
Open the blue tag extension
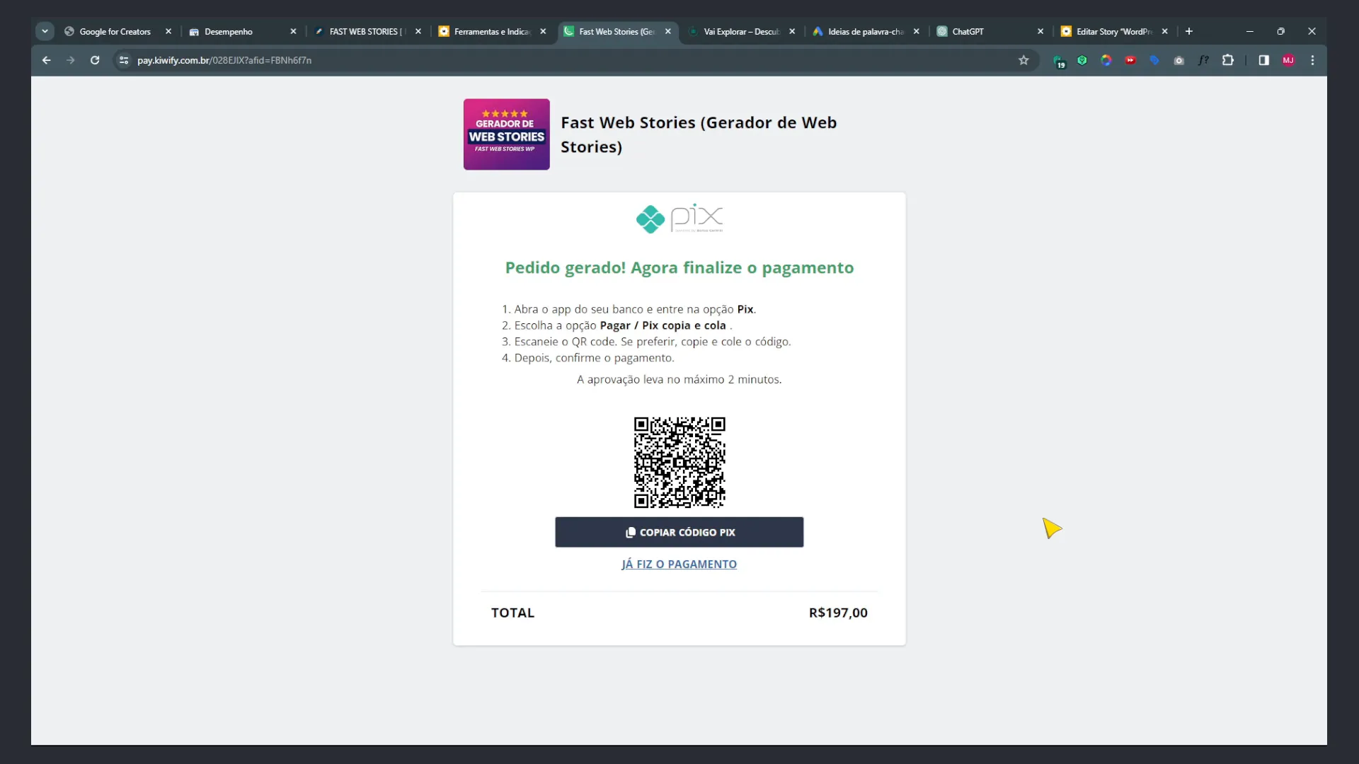point(1154,60)
